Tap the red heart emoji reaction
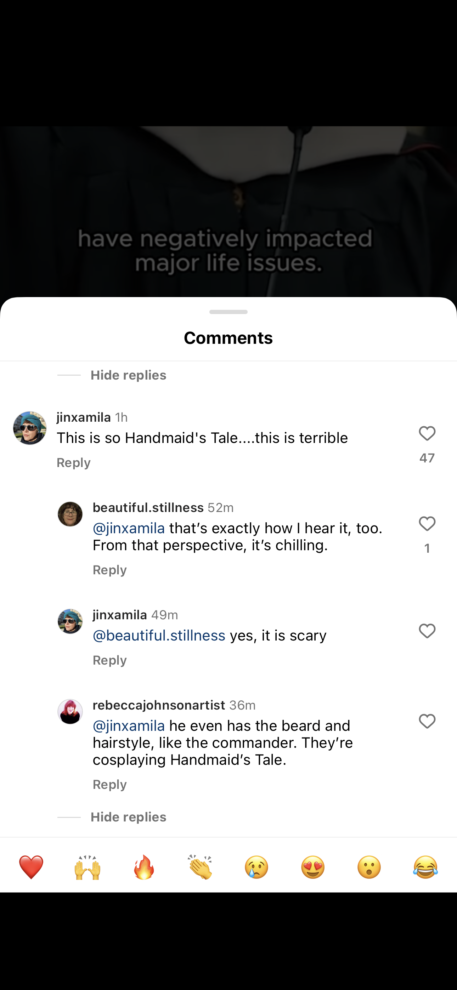The height and width of the screenshot is (990, 457). tap(31, 867)
